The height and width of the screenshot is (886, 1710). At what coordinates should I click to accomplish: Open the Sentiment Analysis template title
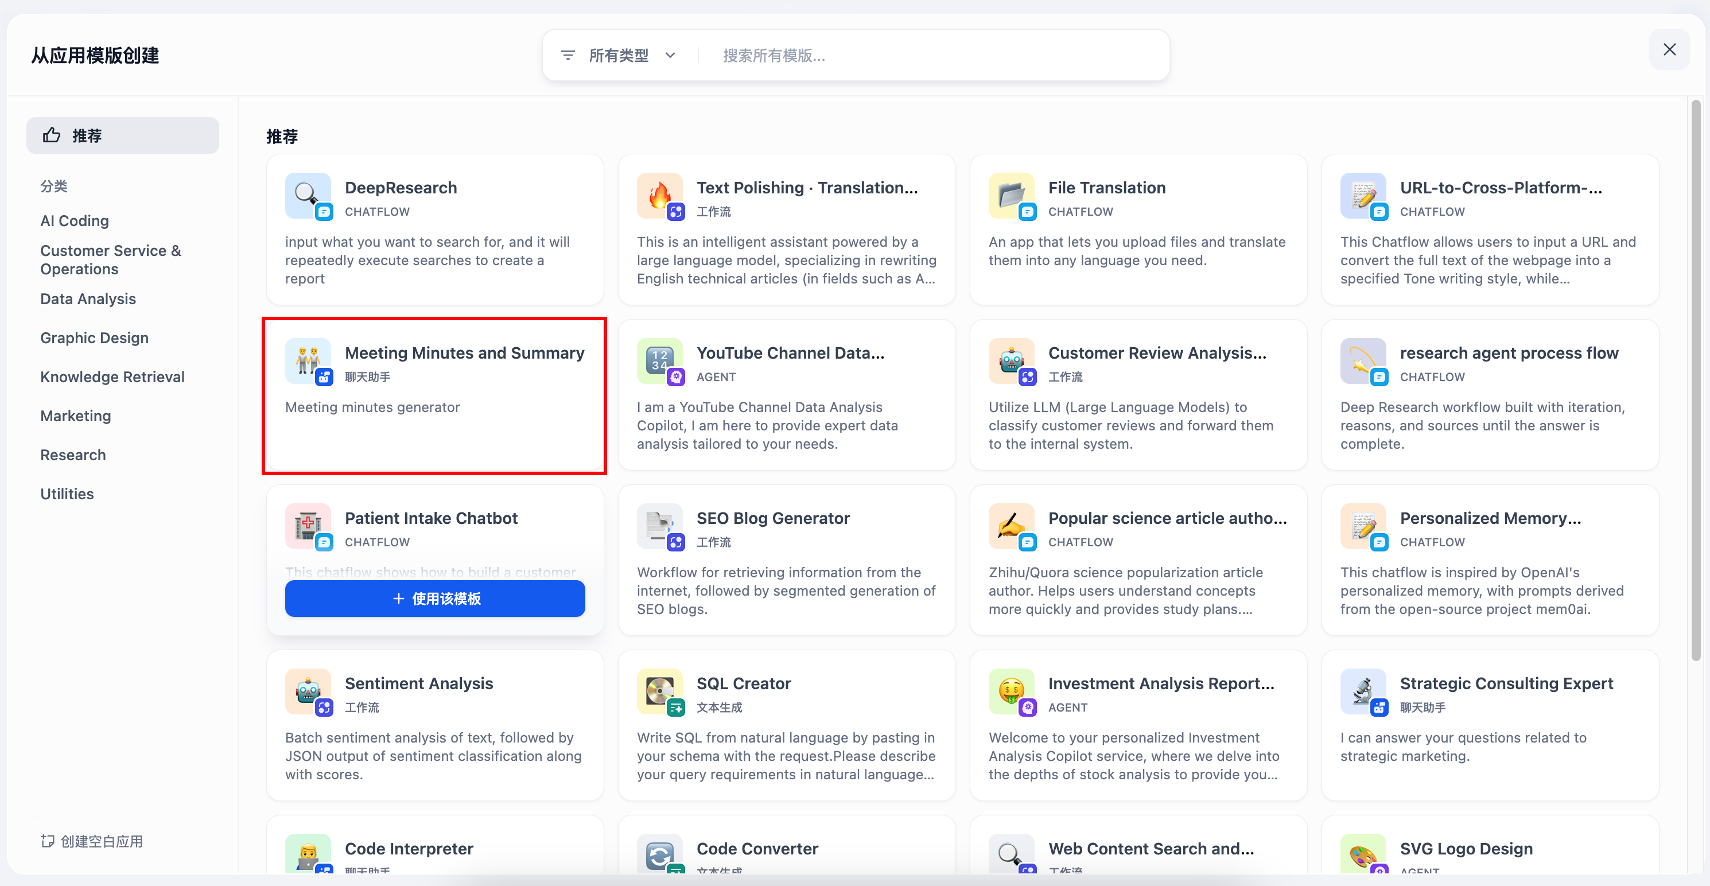point(419,683)
